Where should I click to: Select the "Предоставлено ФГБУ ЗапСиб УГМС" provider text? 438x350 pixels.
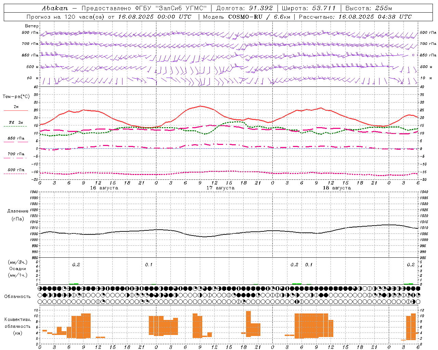(x=144, y=8)
